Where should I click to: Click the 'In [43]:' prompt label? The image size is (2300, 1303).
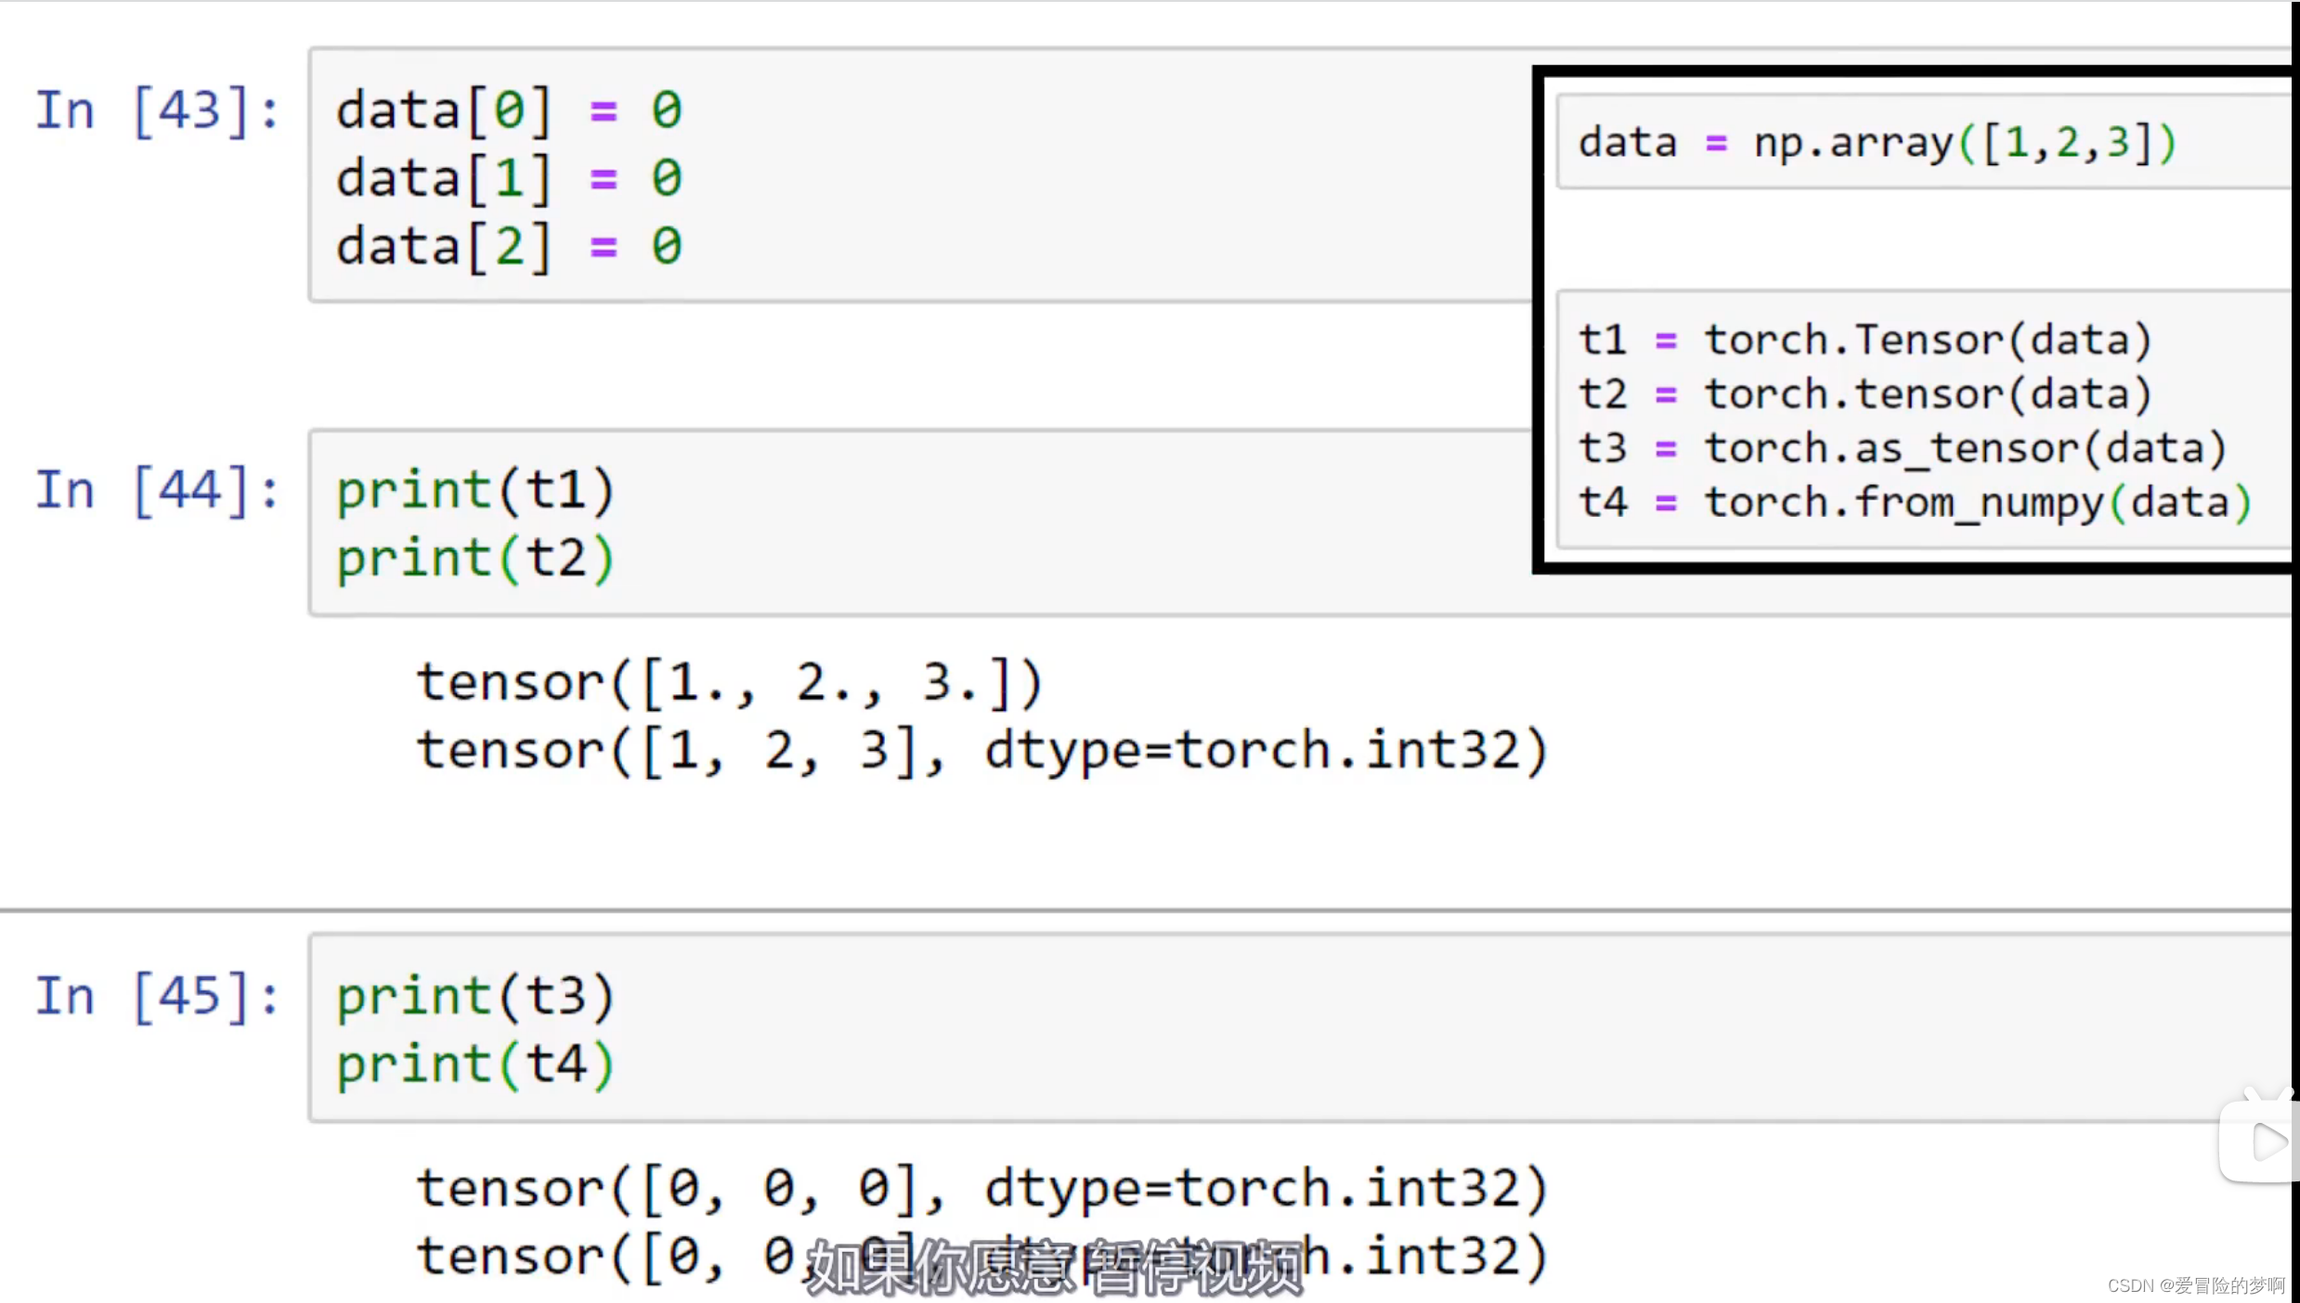157,111
